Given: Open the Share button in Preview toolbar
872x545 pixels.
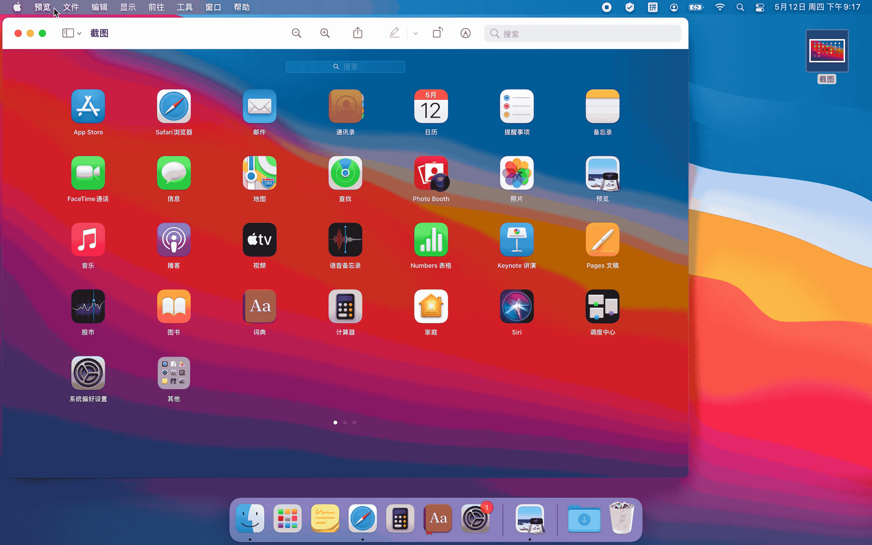Looking at the screenshot, I should pos(358,33).
